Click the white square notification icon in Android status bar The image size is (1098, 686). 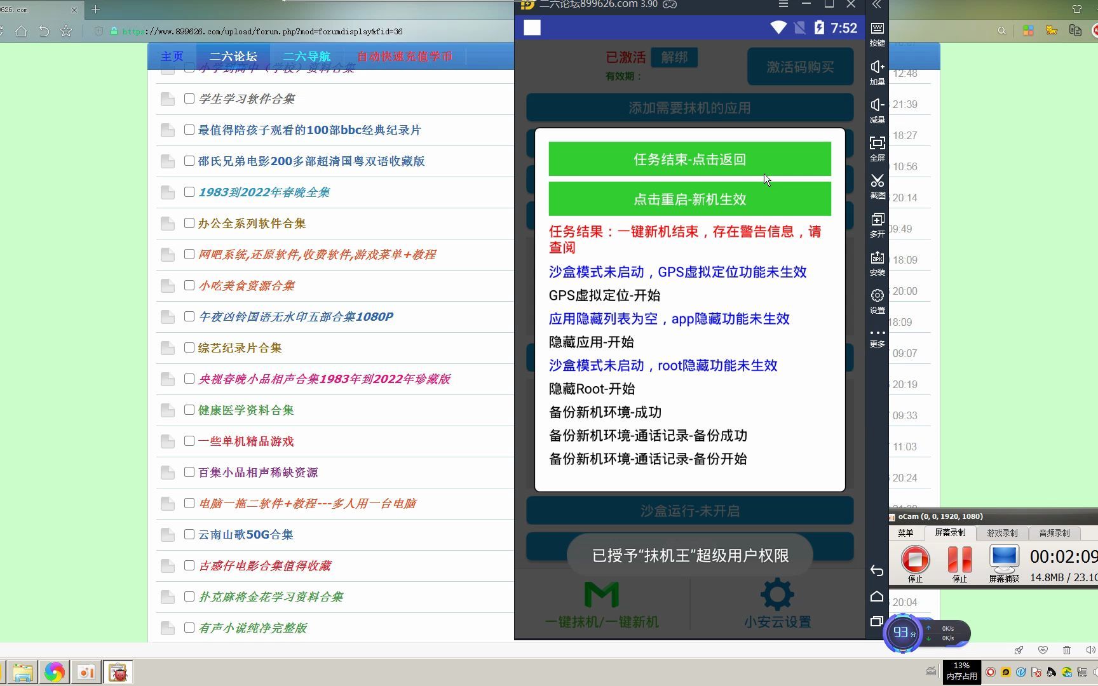pos(532,27)
